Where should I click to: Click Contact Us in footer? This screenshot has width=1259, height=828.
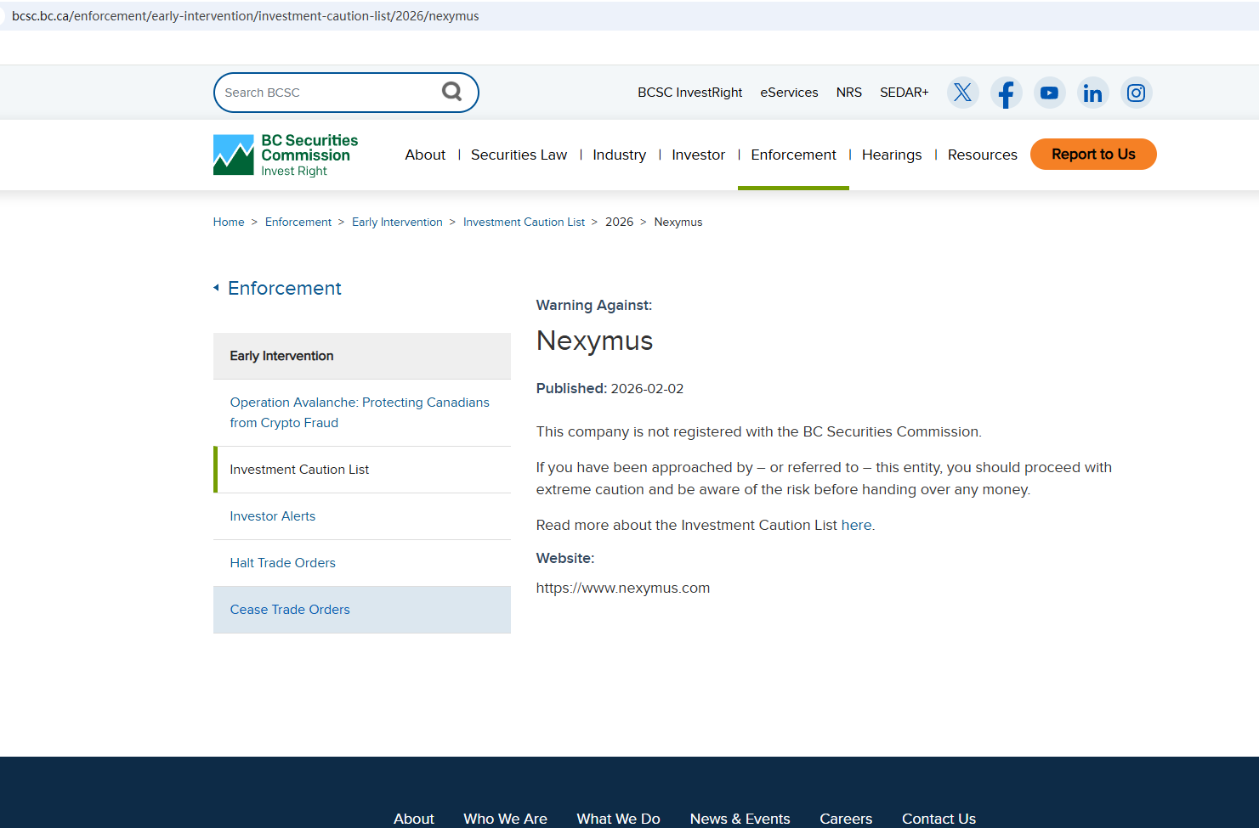pyautogui.click(x=939, y=819)
